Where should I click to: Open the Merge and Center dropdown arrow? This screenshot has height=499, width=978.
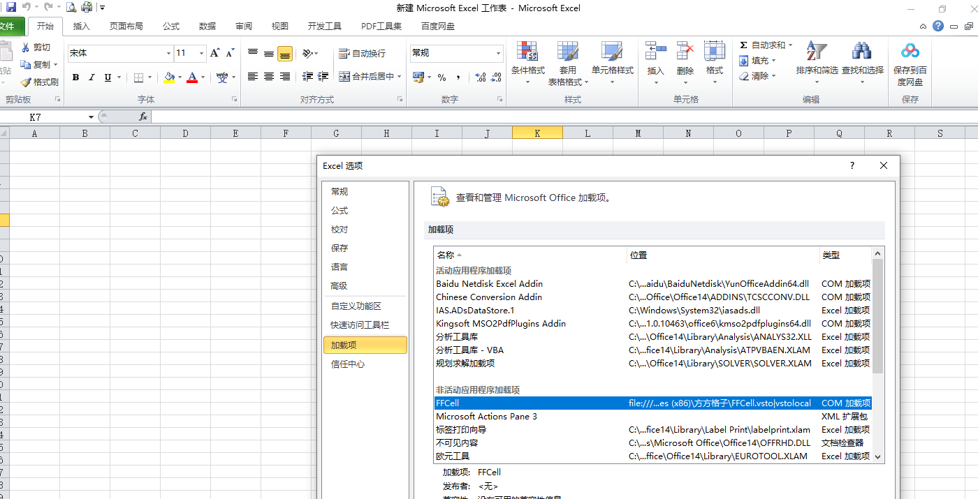coord(399,77)
